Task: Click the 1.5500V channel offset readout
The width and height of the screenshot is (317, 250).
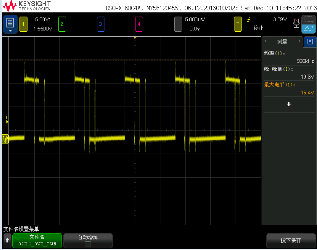Action: click(x=43, y=29)
